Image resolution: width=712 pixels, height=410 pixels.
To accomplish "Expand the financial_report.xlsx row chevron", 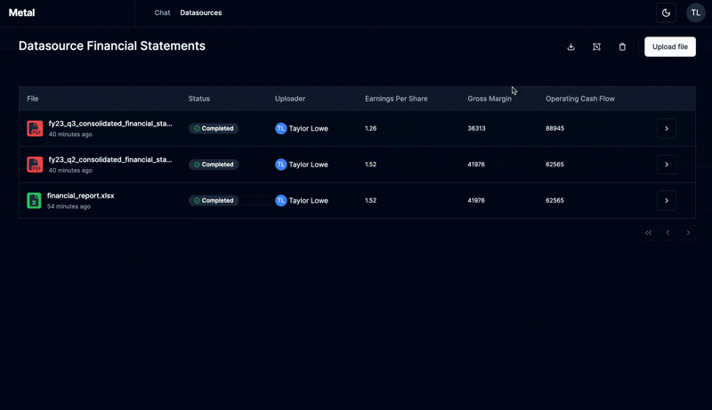I will tap(666, 201).
